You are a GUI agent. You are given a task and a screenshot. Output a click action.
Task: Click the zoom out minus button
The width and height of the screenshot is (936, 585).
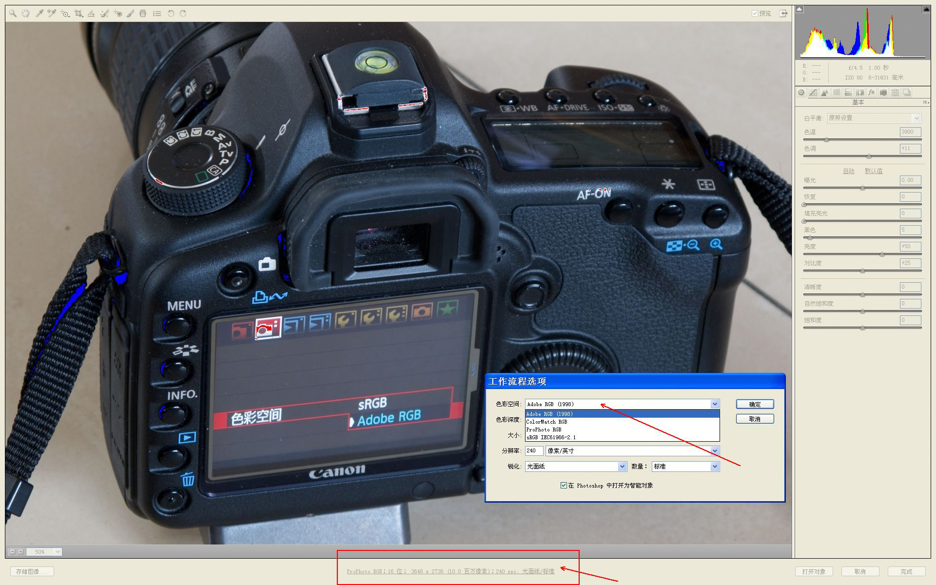pos(13,552)
